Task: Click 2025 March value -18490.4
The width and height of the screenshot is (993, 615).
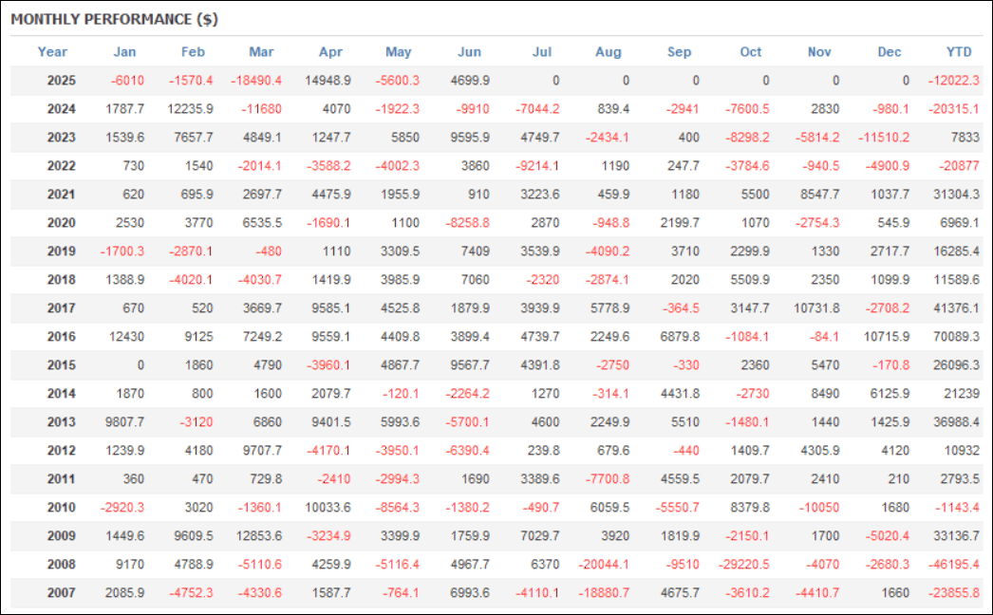Action: point(256,81)
